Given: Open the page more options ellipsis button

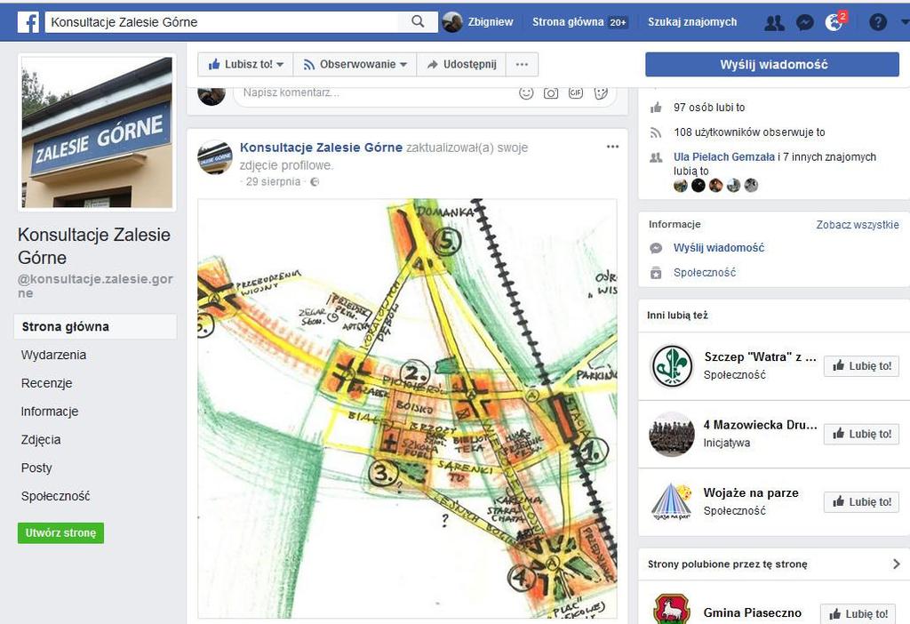Looking at the screenshot, I should (522, 64).
